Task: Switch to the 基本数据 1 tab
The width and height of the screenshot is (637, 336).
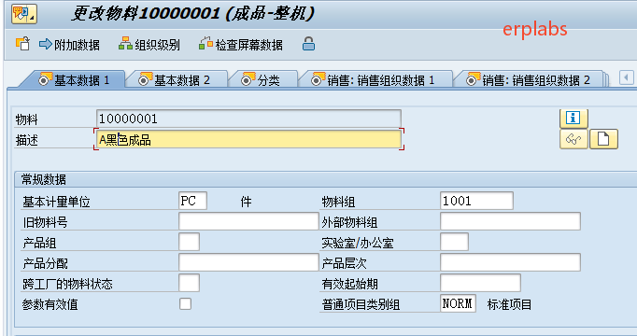Action: [x=74, y=80]
